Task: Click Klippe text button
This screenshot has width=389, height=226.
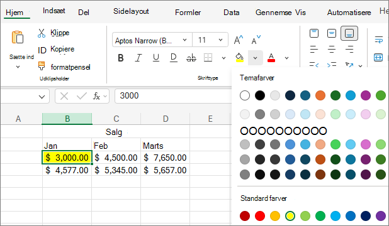Action: 60,33
